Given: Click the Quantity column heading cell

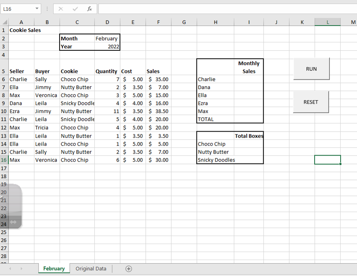Looking at the screenshot, I should click(107, 67).
